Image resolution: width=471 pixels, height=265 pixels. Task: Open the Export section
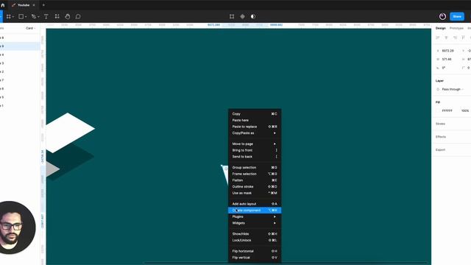[440, 149]
